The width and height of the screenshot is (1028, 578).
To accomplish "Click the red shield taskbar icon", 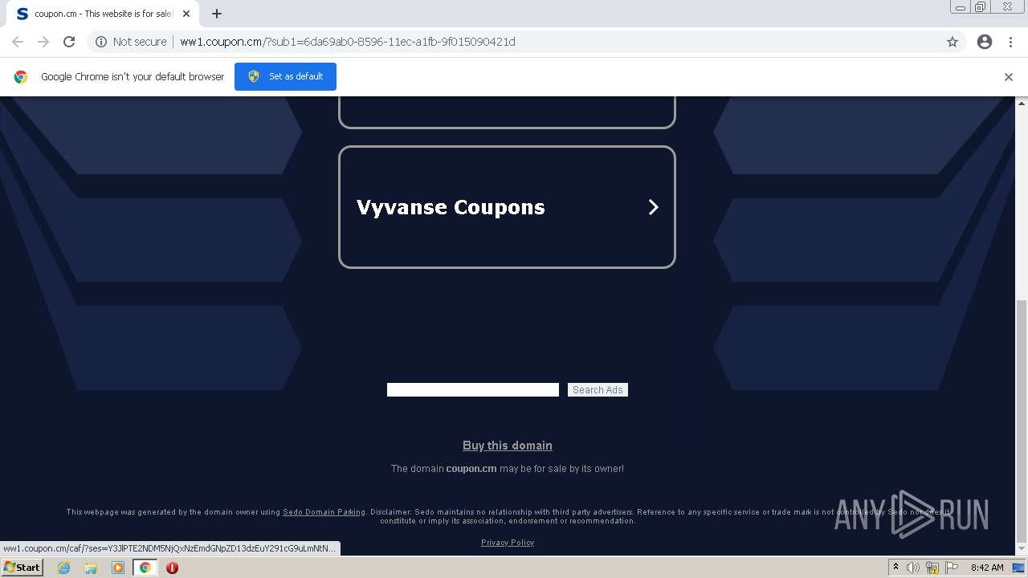I will click(172, 568).
